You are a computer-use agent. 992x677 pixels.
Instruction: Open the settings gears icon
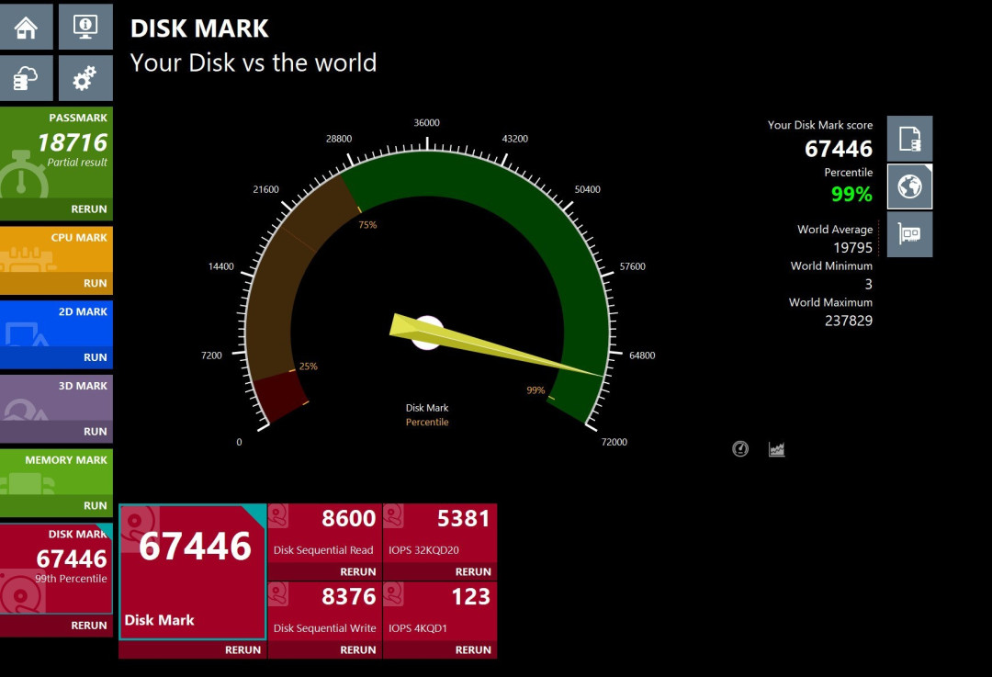click(x=85, y=78)
